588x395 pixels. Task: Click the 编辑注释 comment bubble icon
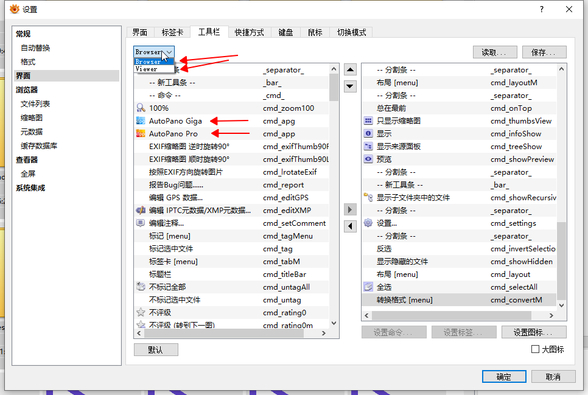[141, 223]
